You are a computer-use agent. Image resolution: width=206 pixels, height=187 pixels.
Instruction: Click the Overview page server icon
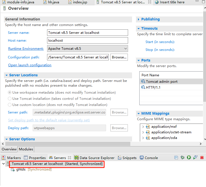4,8
